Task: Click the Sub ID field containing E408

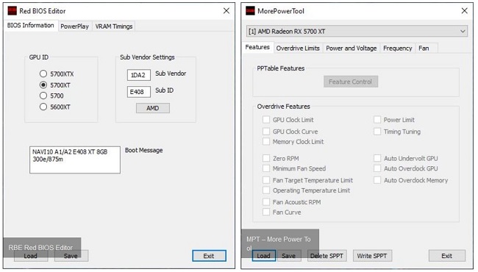Action: pos(139,92)
